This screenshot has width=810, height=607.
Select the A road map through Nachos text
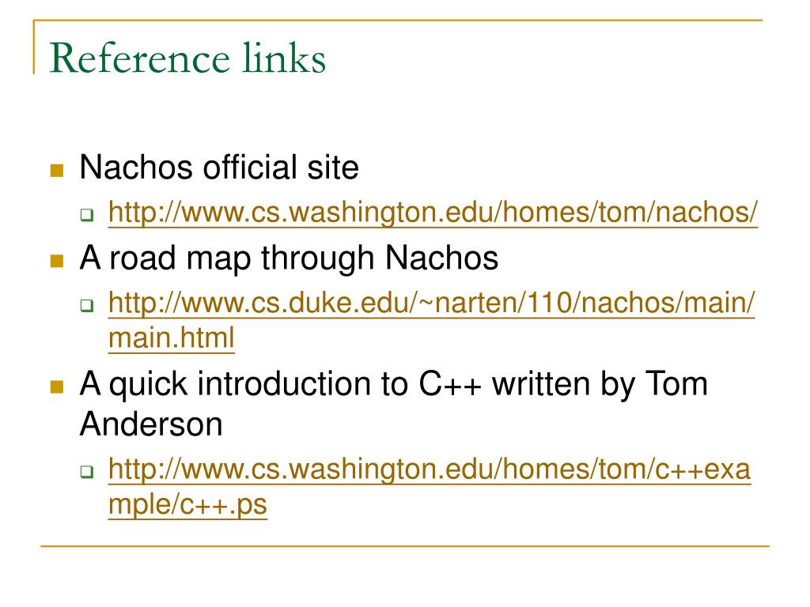tap(289, 258)
